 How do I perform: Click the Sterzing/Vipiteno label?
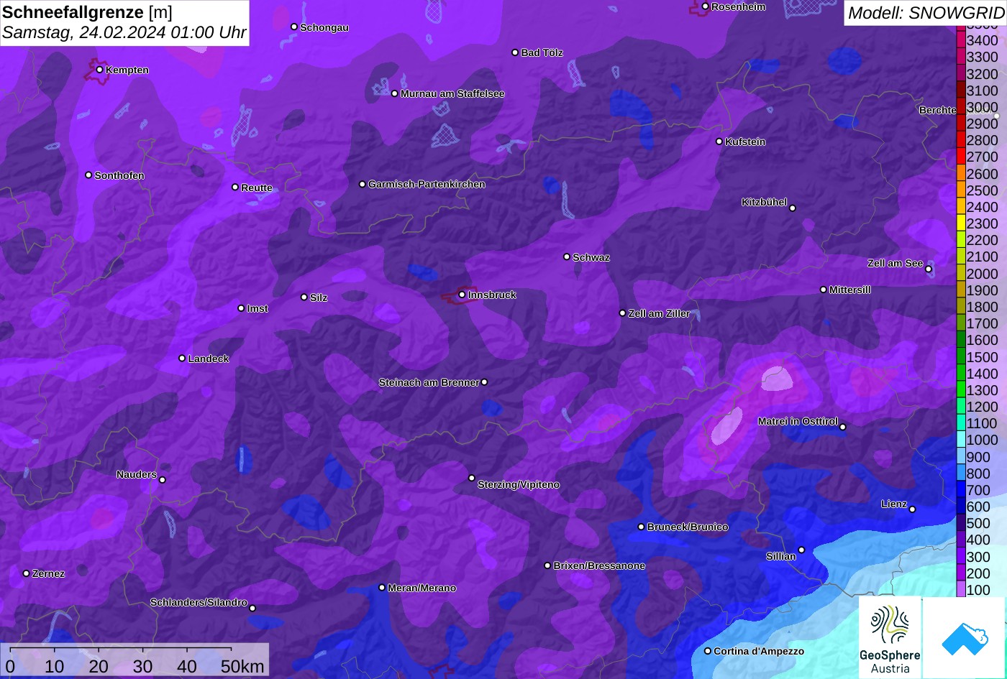pyautogui.click(x=519, y=485)
